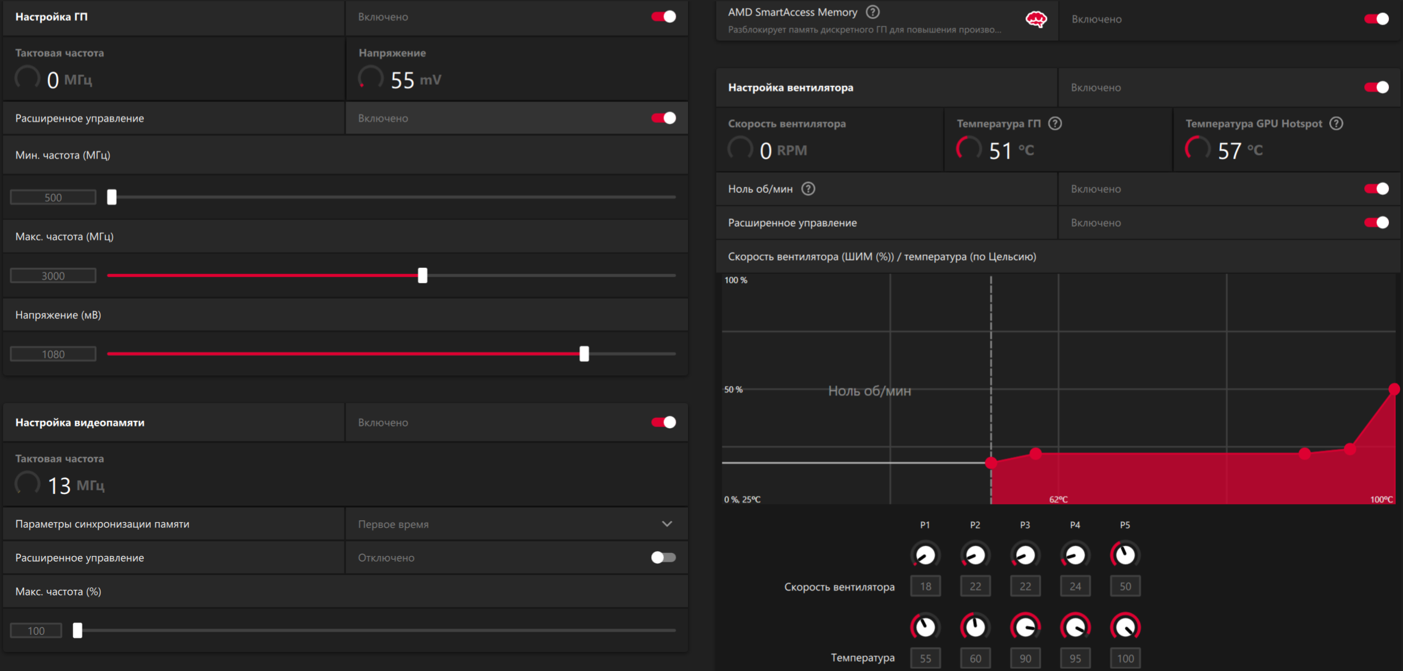Click P5 fan speed dial knob
Viewport: 1403px width, 671px height.
tap(1124, 555)
